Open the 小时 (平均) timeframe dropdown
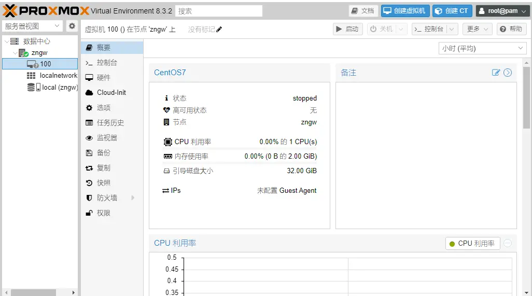 tap(482, 48)
